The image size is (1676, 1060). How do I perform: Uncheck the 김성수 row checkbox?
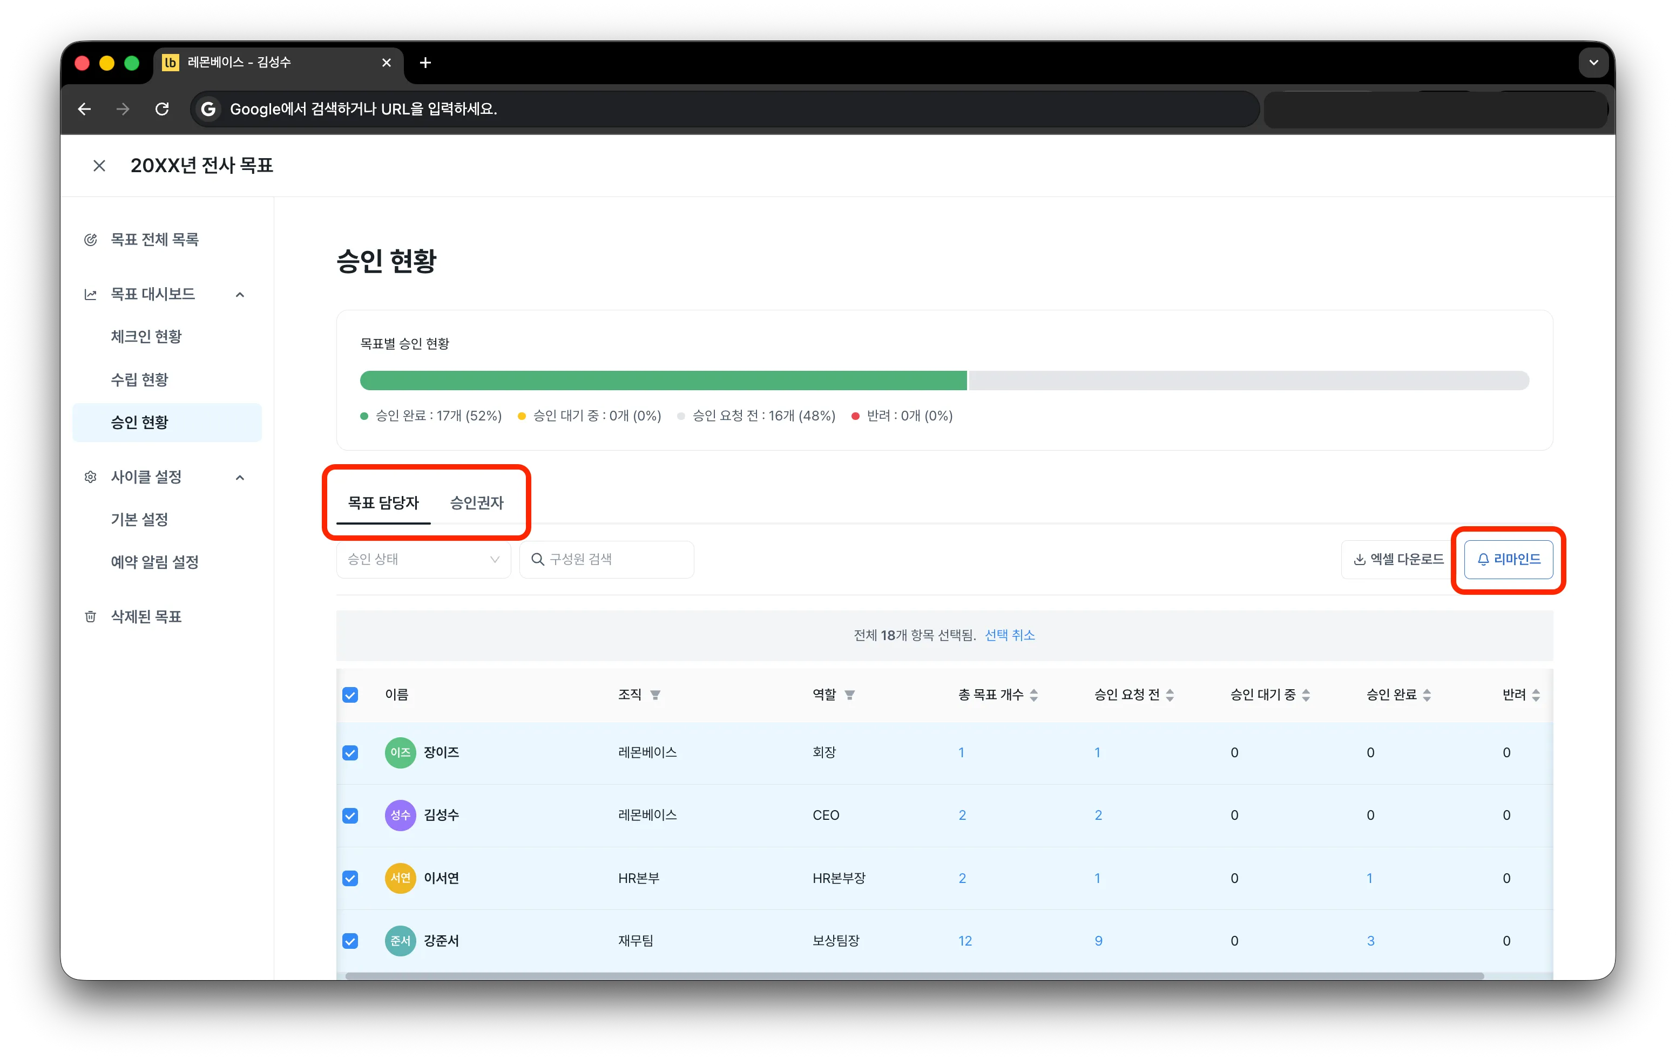pos(350,816)
